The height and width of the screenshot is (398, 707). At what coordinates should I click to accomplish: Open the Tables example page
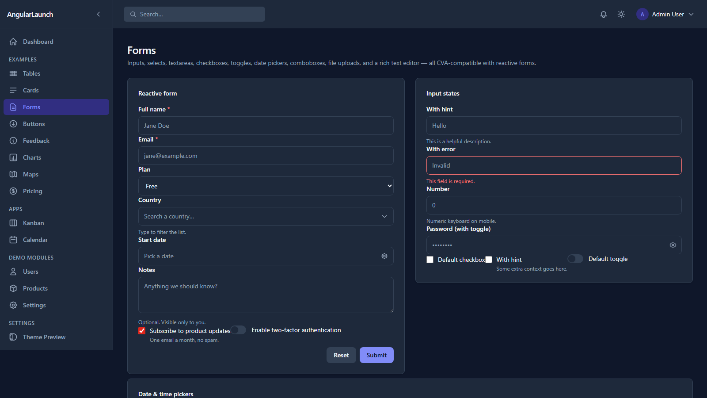pos(56,73)
